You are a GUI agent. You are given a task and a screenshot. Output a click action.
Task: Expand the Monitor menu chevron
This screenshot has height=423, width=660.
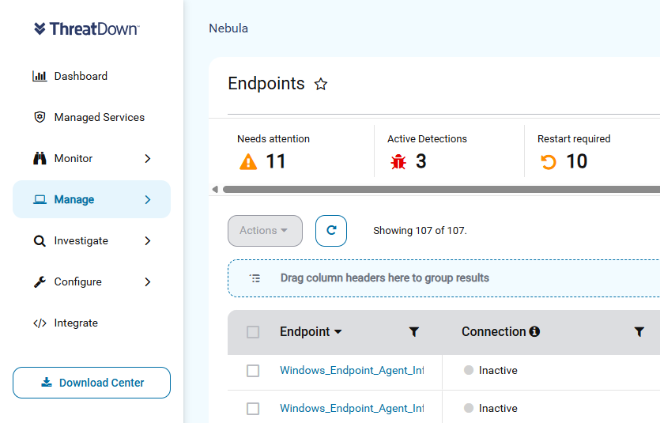click(148, 159)
